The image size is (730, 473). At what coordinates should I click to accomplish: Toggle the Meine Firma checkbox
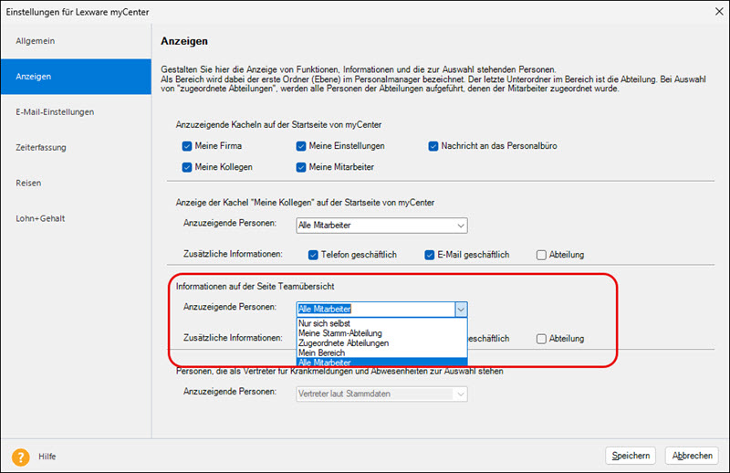pyautogui.click(x=187, y=146)
